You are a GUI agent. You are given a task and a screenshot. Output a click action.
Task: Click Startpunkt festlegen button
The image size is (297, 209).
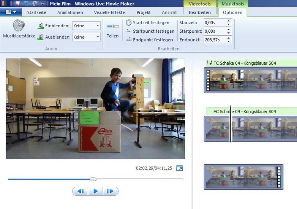point(150,31)
